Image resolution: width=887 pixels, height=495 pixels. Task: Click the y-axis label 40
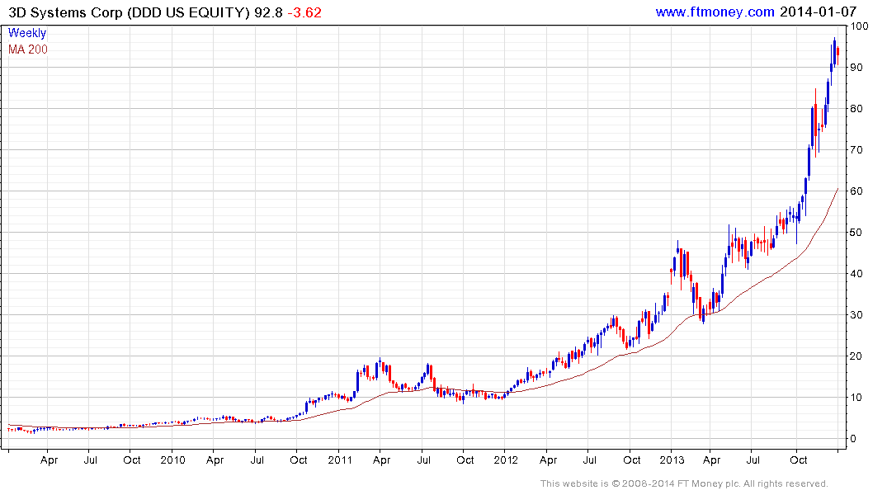(856, 274)
